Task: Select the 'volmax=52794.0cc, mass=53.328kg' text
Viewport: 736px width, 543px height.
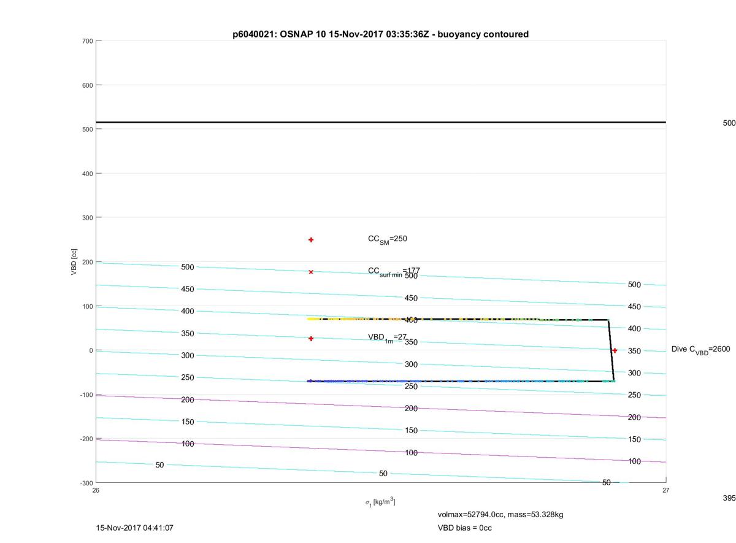Action: [500, 514]
